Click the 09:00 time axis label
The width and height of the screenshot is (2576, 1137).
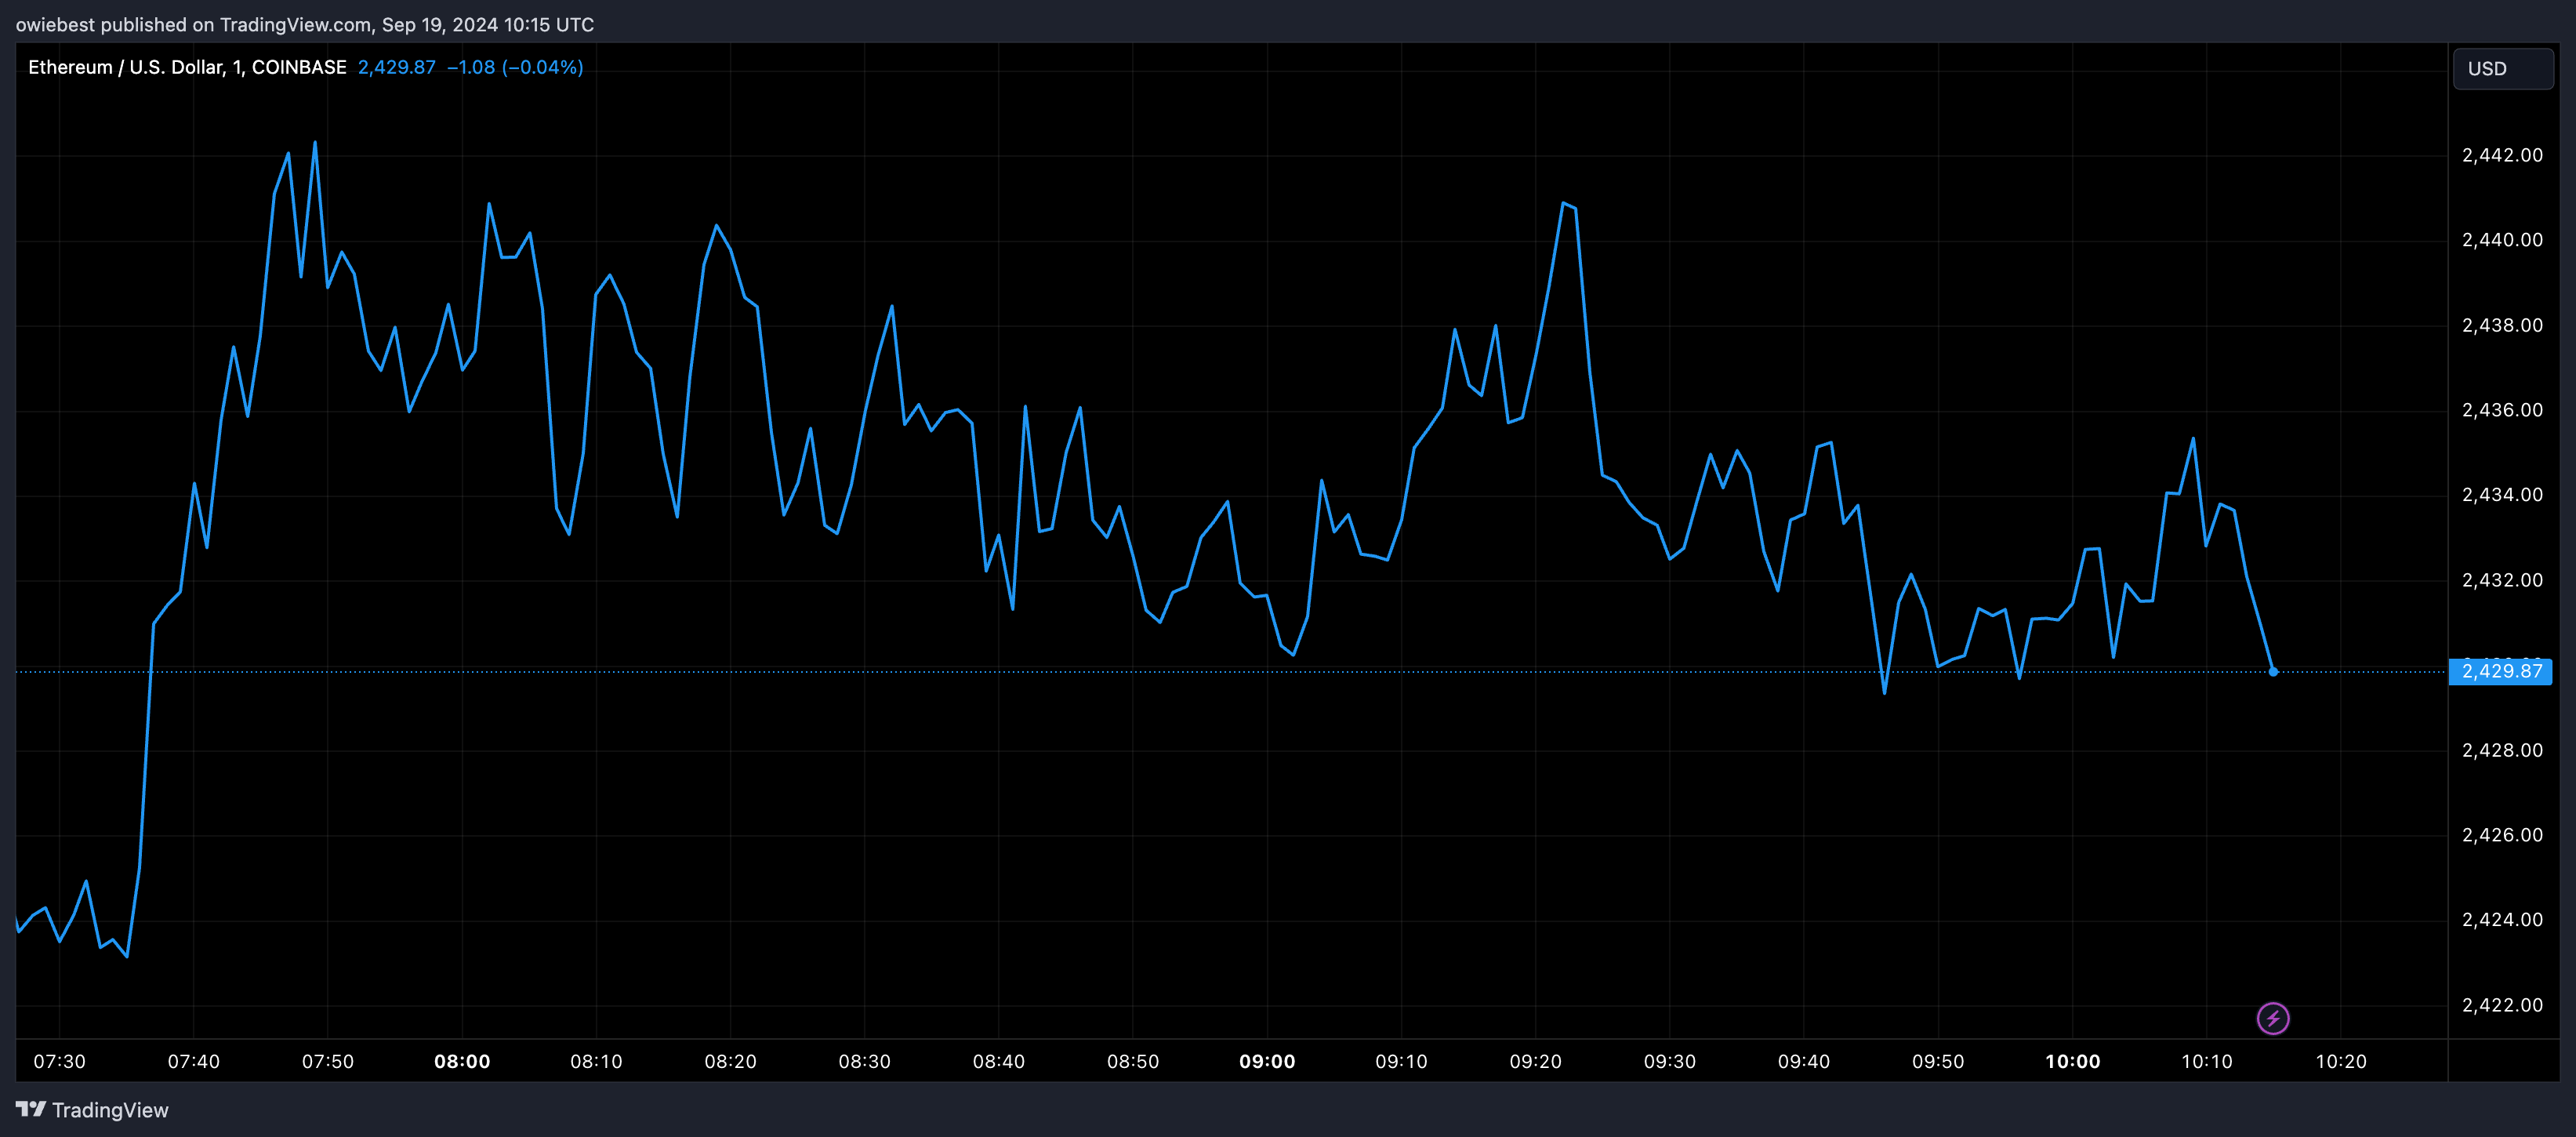[1267, 1061]
